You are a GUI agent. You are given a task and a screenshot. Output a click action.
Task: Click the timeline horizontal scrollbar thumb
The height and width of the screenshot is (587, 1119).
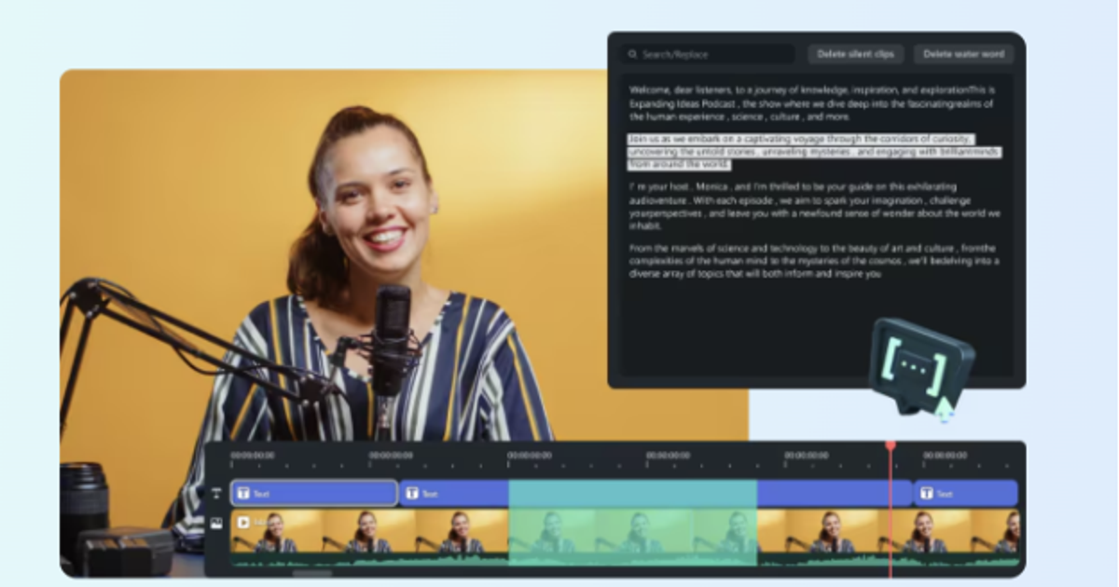[x=312, y=573]
